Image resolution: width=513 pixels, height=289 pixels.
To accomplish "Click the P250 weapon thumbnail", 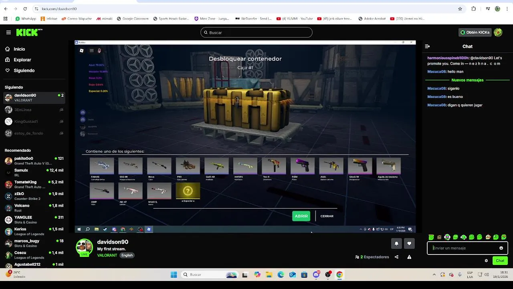I will [x=303, y=166].
